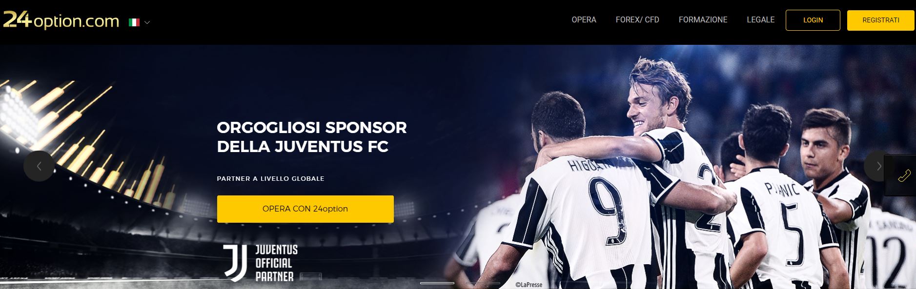Click the ©LaPresse photo credit
Image resolution: width=916 pixels, height=289 pixels.
pyautogui.click(x=529, y=285)
